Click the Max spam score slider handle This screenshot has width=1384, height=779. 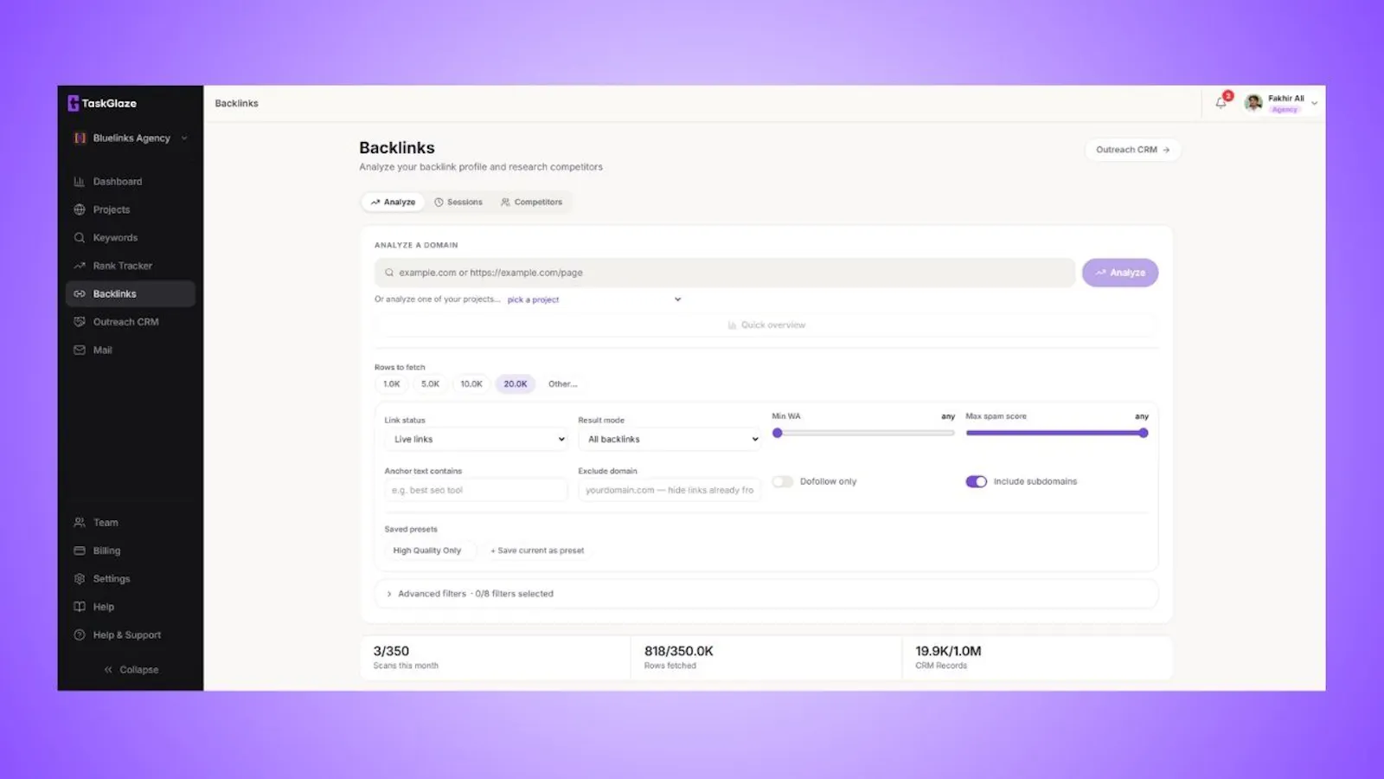[1144, 433]
